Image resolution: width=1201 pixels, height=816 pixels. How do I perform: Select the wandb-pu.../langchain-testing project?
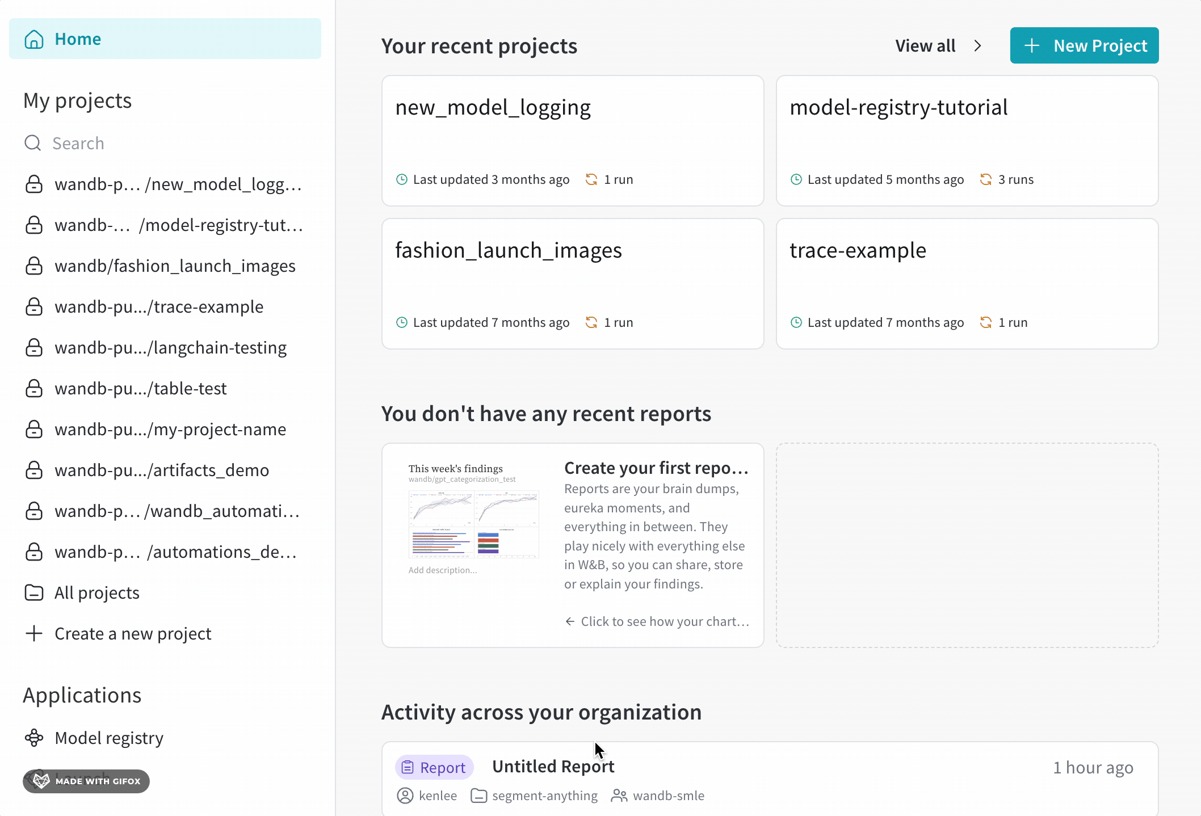click(170, 347)
